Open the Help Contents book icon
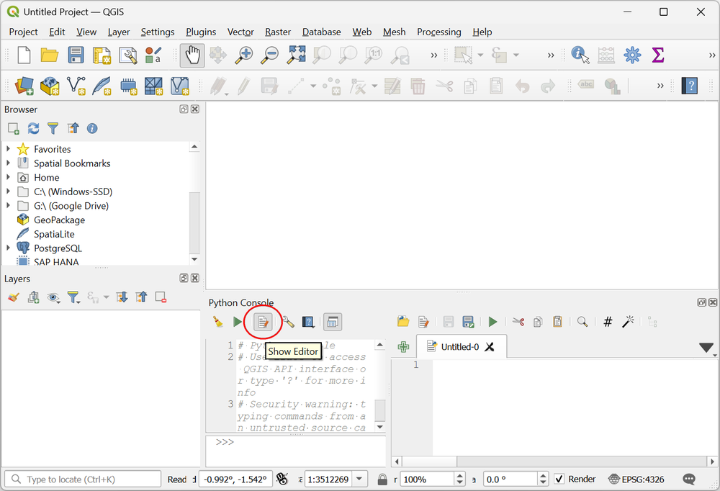Image resolution: width=720 pixels, height=491 pixels. pos(689,86)
